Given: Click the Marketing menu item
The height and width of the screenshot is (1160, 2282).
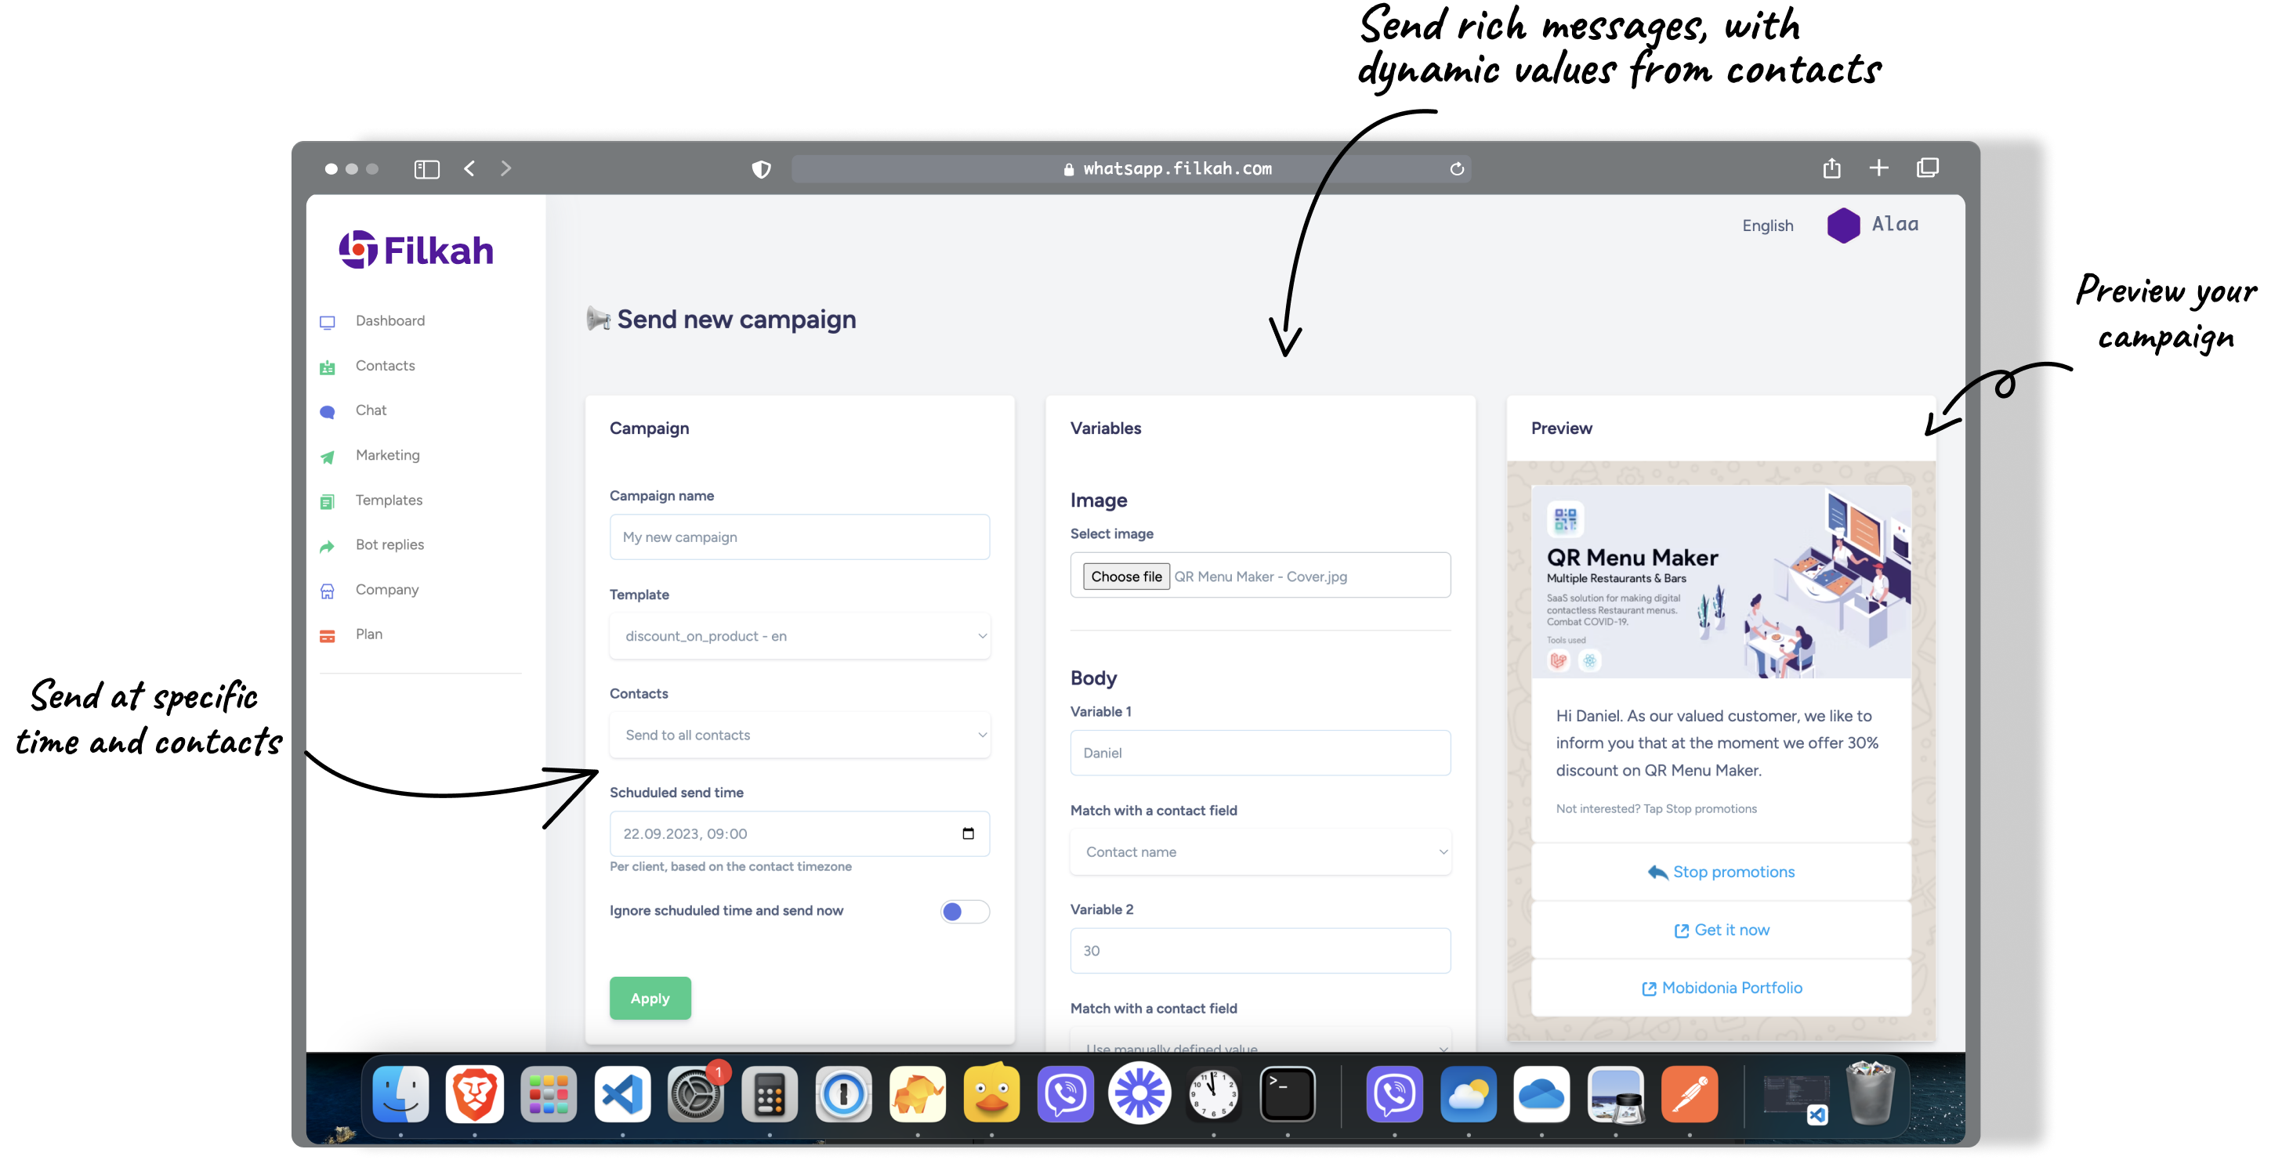Looking at the screenshot, I should point(386,454).
